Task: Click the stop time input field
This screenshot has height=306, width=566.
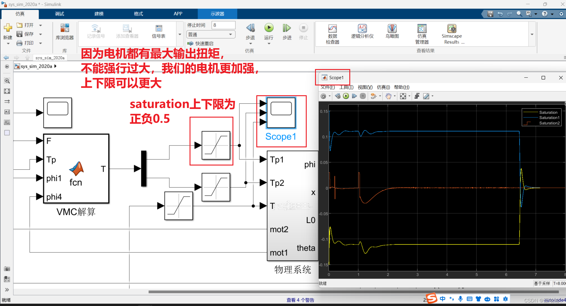Action: point(224,25)
